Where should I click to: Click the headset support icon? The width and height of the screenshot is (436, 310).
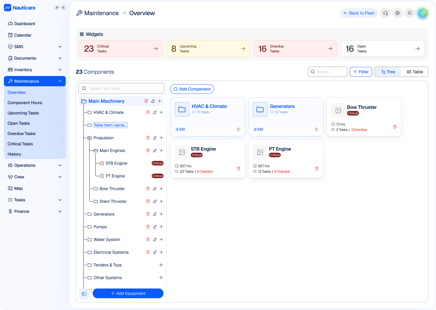[385, 13]
